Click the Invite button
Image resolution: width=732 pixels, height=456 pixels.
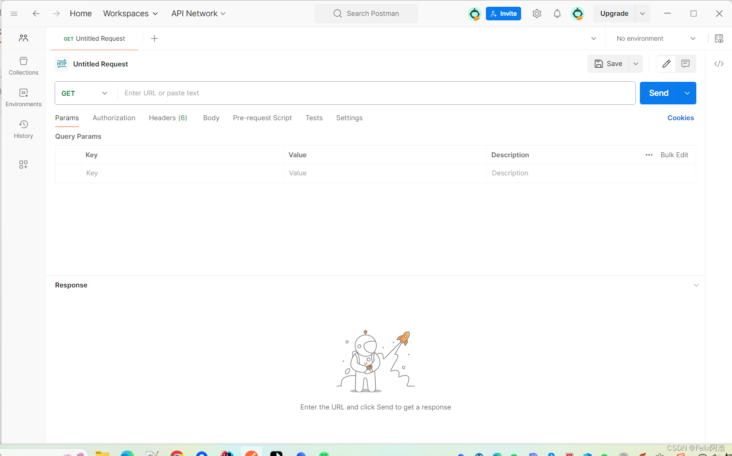[504, 14]
